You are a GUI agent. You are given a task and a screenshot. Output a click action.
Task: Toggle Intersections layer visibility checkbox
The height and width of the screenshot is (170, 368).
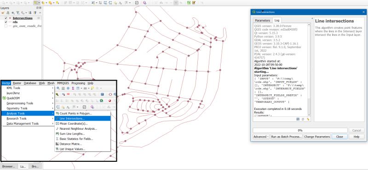[6, 18]
